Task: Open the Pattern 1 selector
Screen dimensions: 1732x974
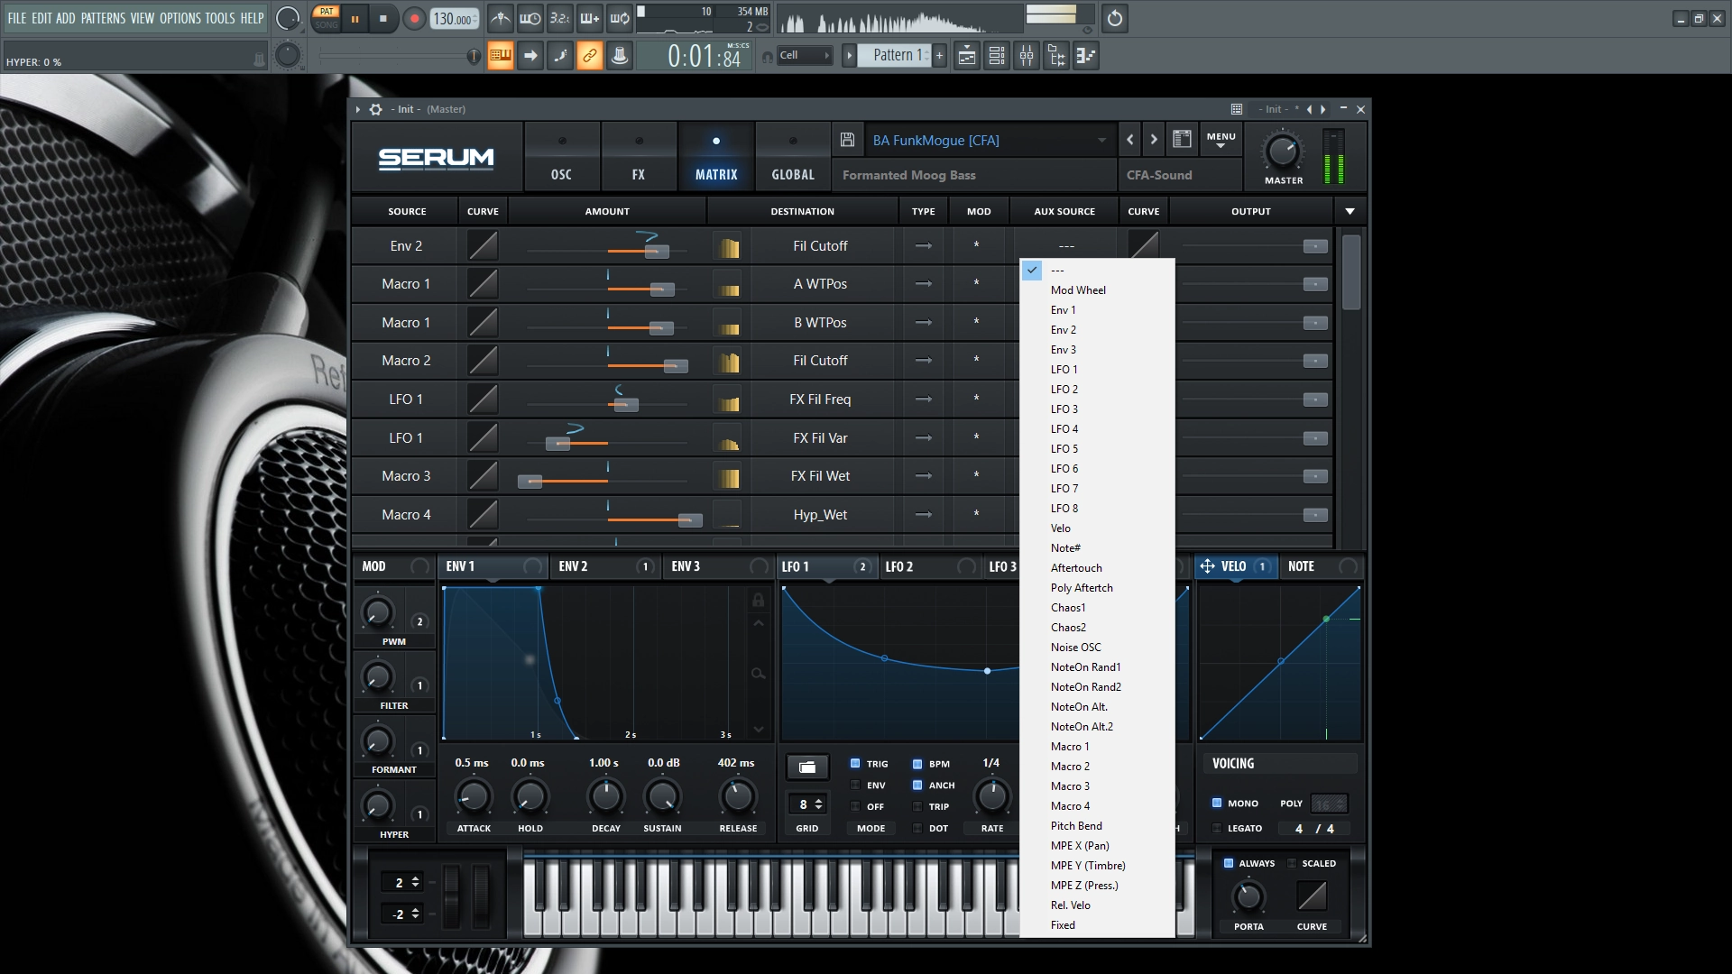Action: pos(895,56)
